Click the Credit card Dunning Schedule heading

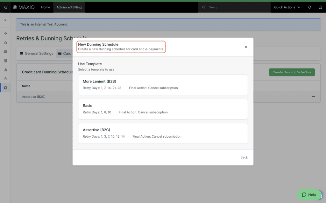pos(47,72)
